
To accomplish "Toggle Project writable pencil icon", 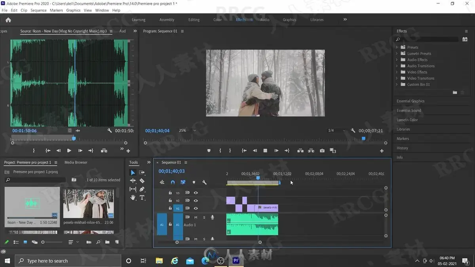I will tap(7, 242).
